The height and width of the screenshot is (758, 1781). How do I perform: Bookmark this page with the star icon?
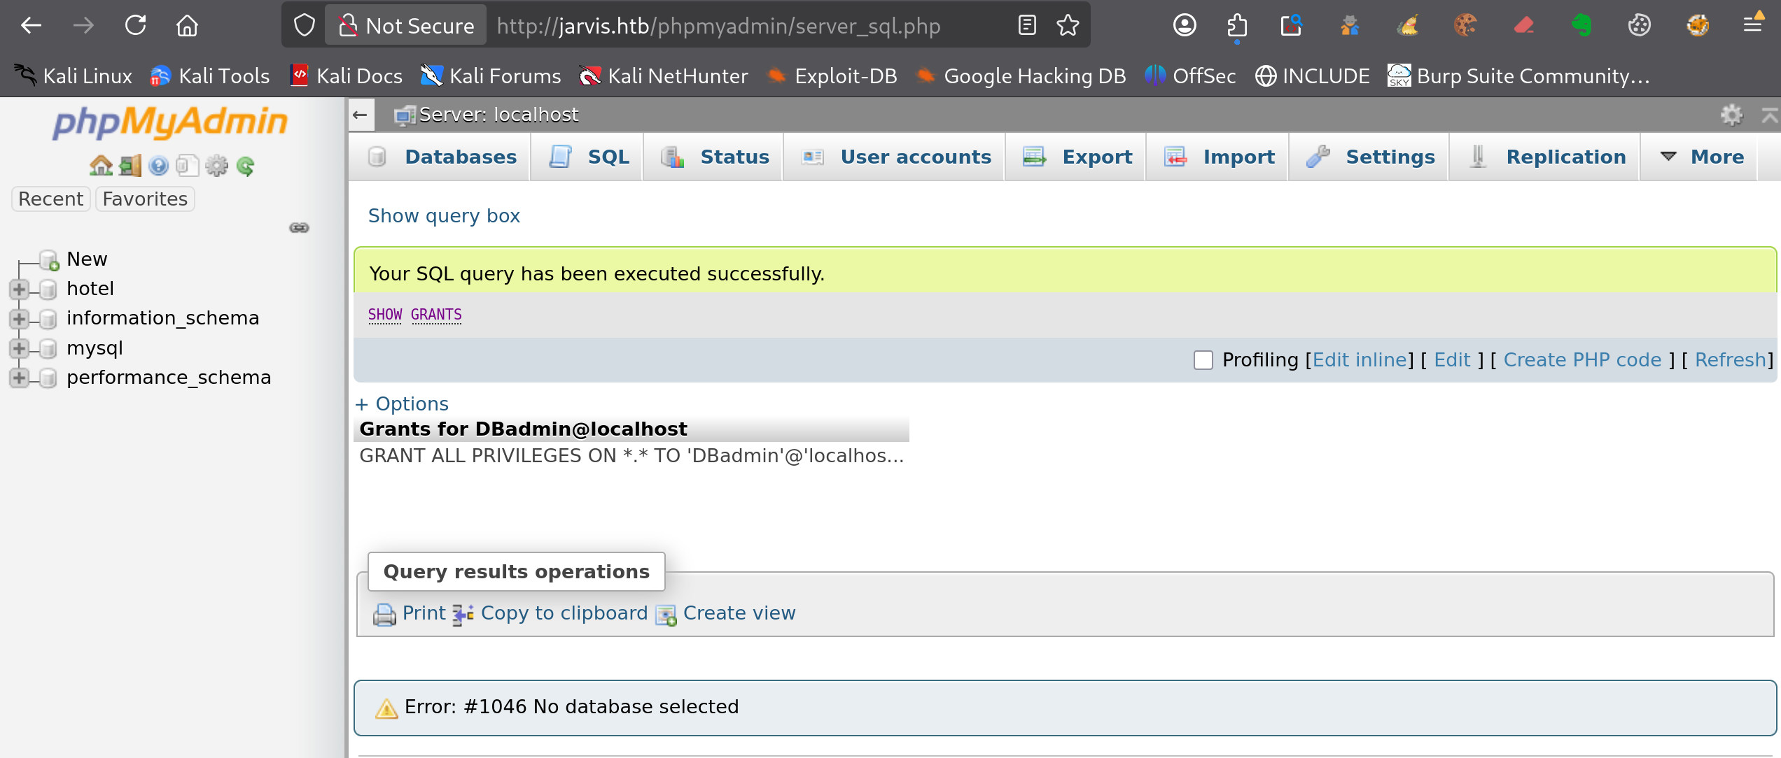tap(1068, 26)
